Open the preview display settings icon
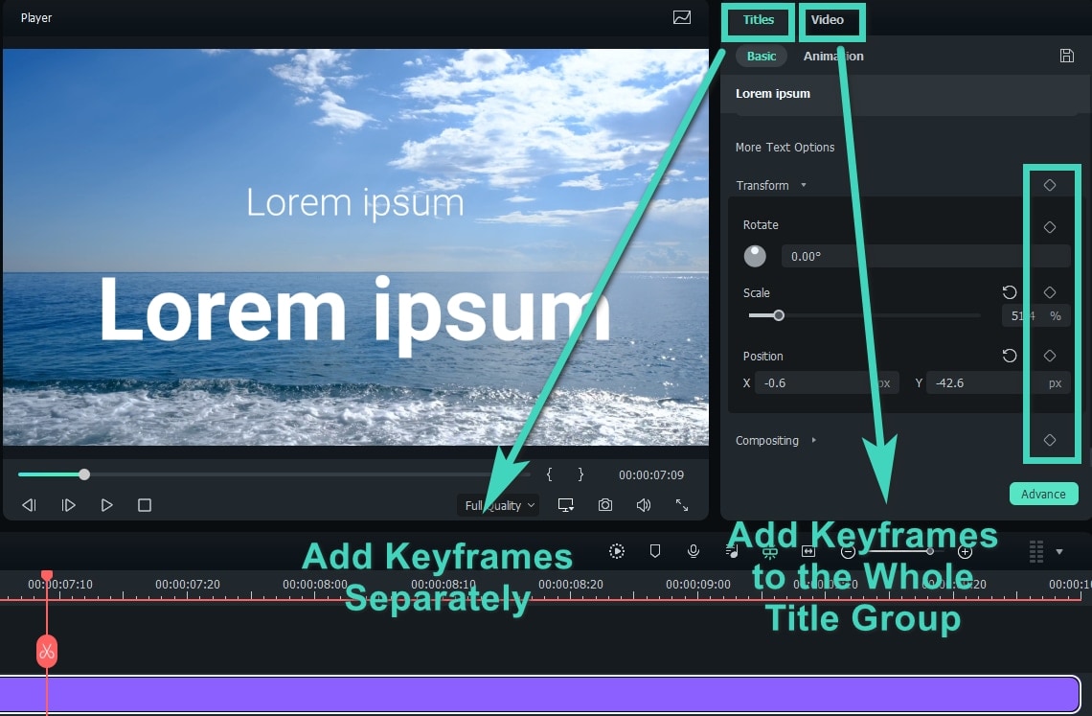Viewport: 1092px width, 716px height. coord(682,17)
